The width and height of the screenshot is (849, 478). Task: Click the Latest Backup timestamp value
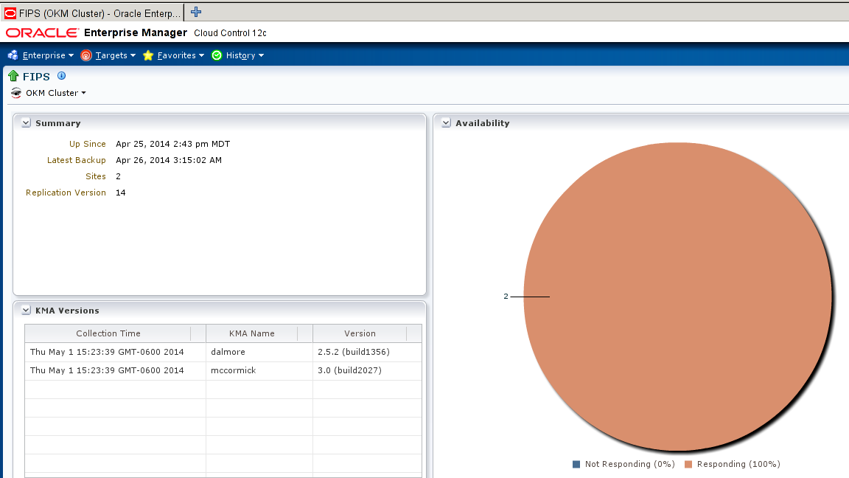pyautogui.click(x=169, y=160)
